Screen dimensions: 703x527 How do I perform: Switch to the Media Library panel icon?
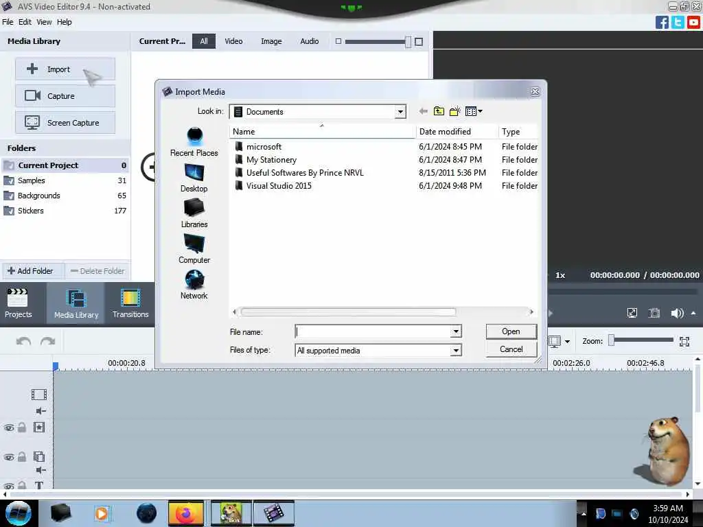click(x=76, y=303)
